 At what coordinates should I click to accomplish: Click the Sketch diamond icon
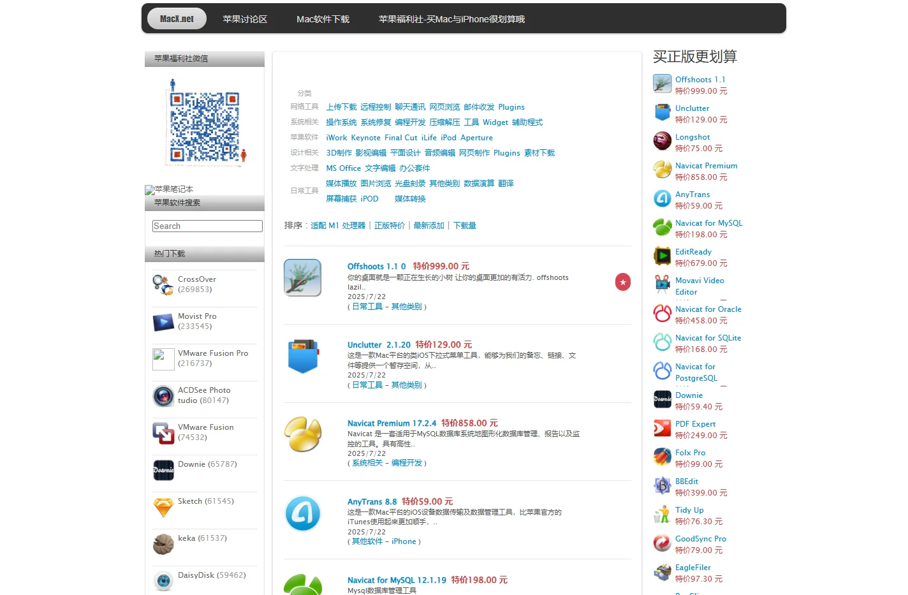163,507
